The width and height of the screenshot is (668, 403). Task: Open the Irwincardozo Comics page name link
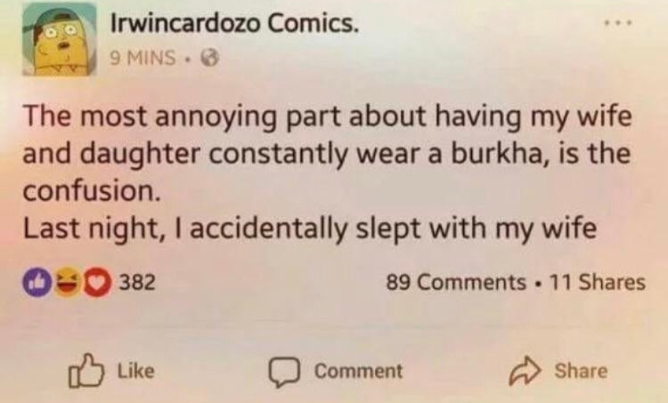tap(234, 24)
